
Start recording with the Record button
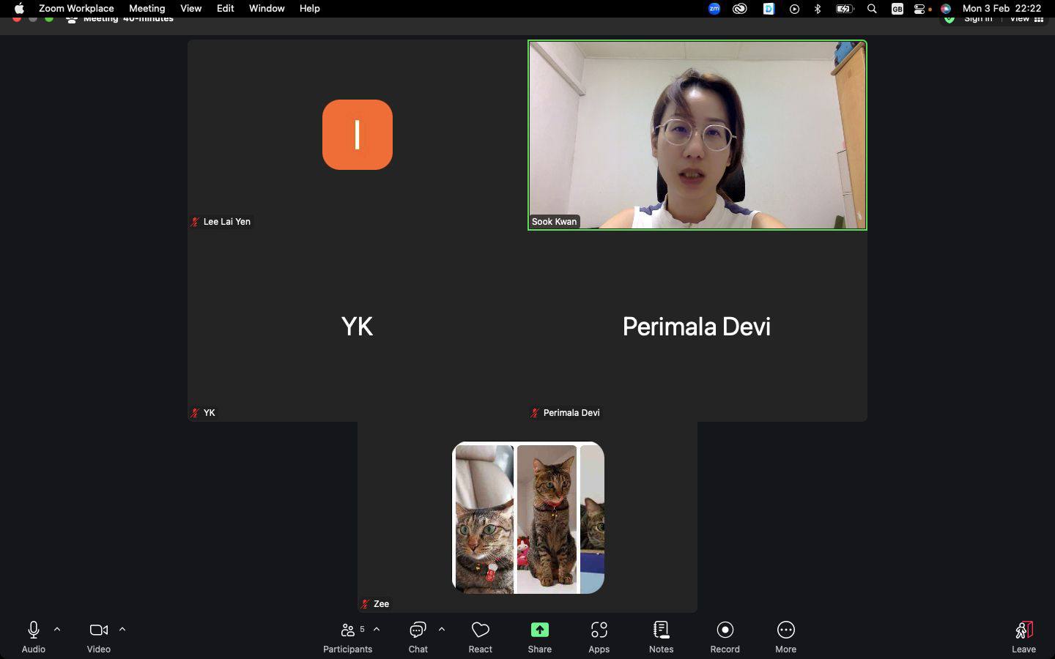tap(725, 636)
